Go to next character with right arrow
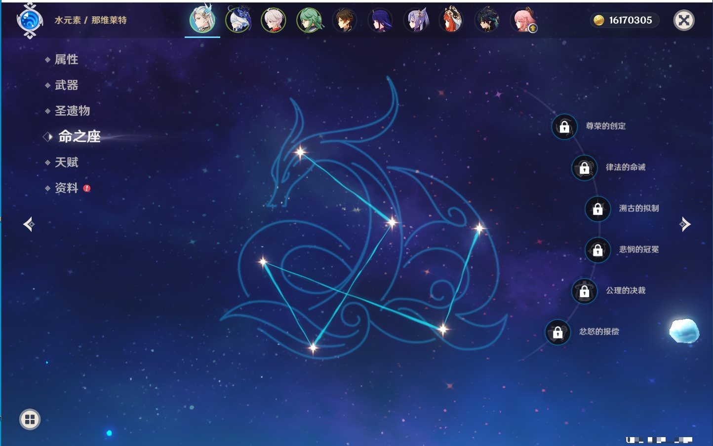 pyautogui.click(x=685, y=224)
